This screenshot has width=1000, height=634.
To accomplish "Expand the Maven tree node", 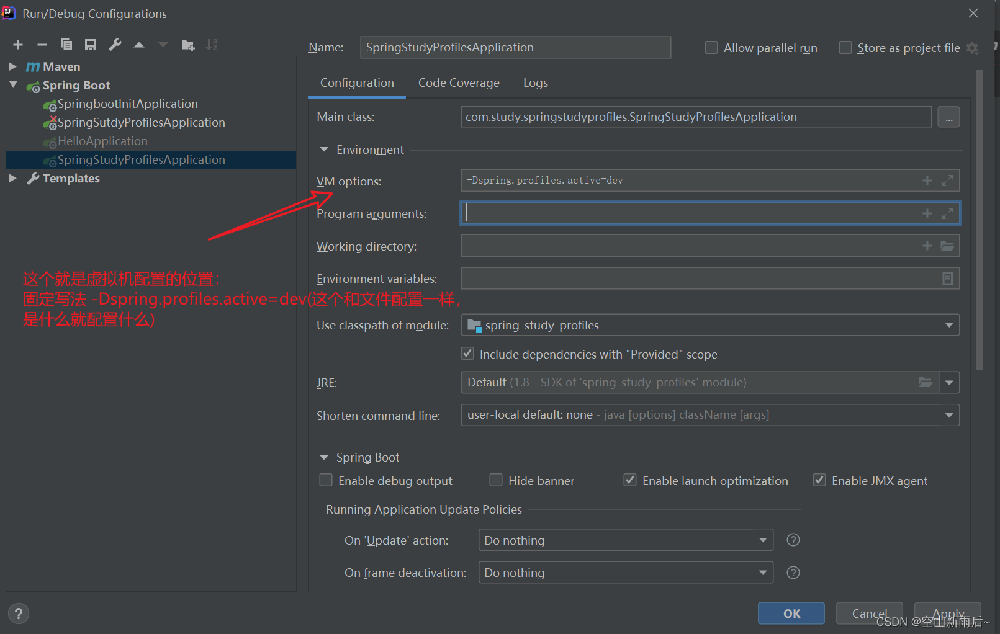I will tap(13, 66).
